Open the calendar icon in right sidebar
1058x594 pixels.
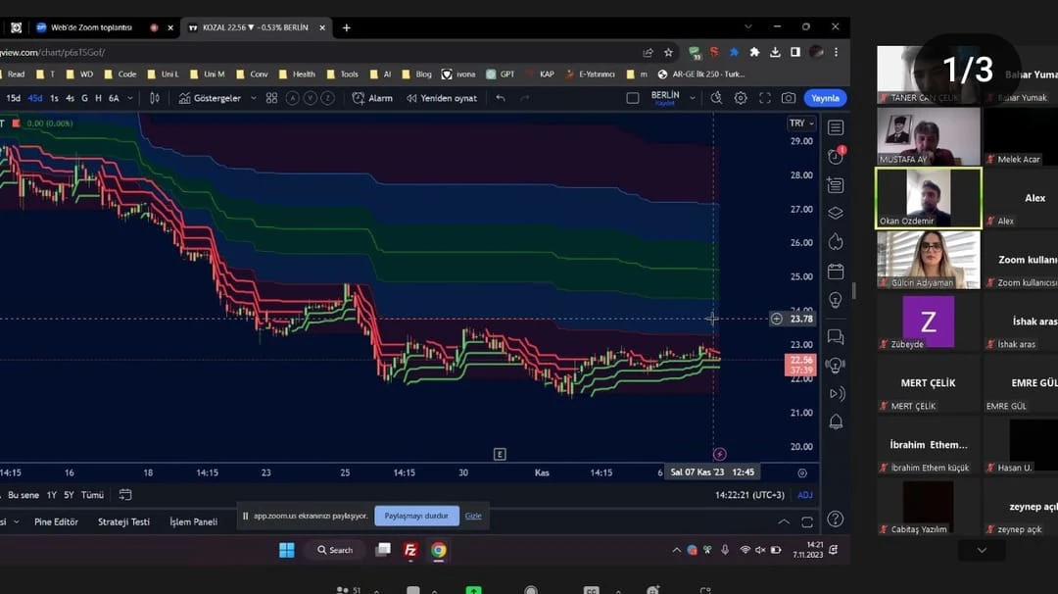836,272
